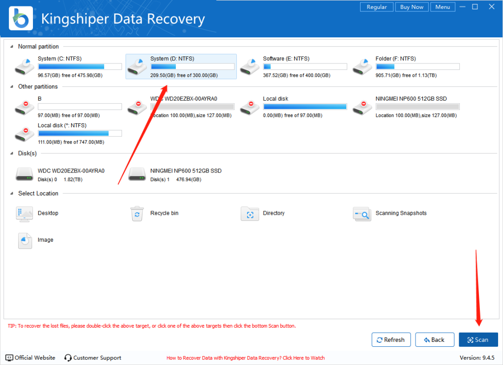Open the Customer Support link
The width and height of the screenshot is (503, 365).
97,358
